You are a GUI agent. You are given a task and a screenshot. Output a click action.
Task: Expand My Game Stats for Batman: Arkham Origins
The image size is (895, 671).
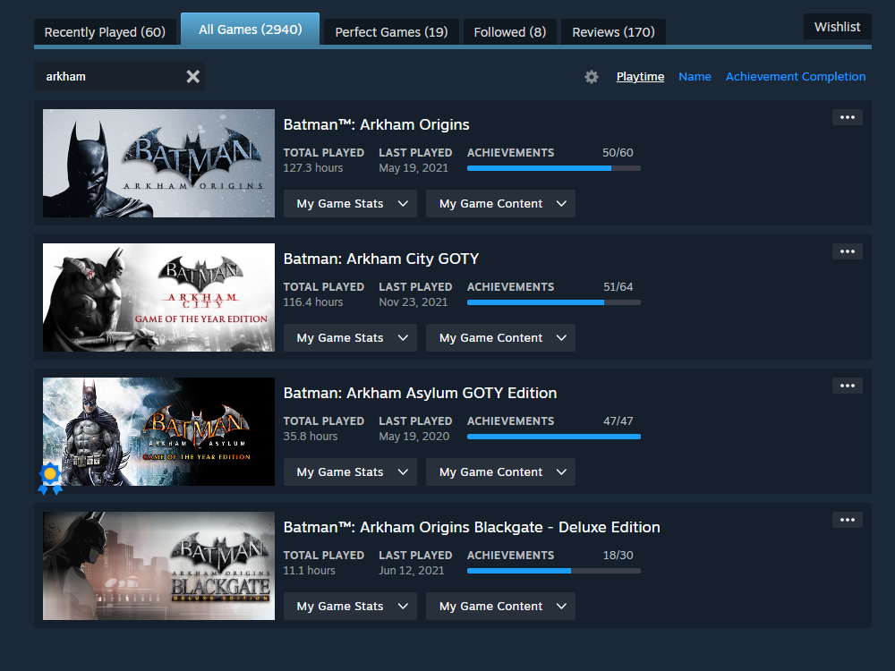coord(350,204)
